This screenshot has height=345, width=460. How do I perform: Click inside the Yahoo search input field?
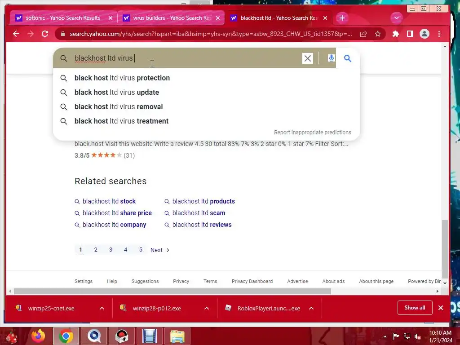(188, 58)
